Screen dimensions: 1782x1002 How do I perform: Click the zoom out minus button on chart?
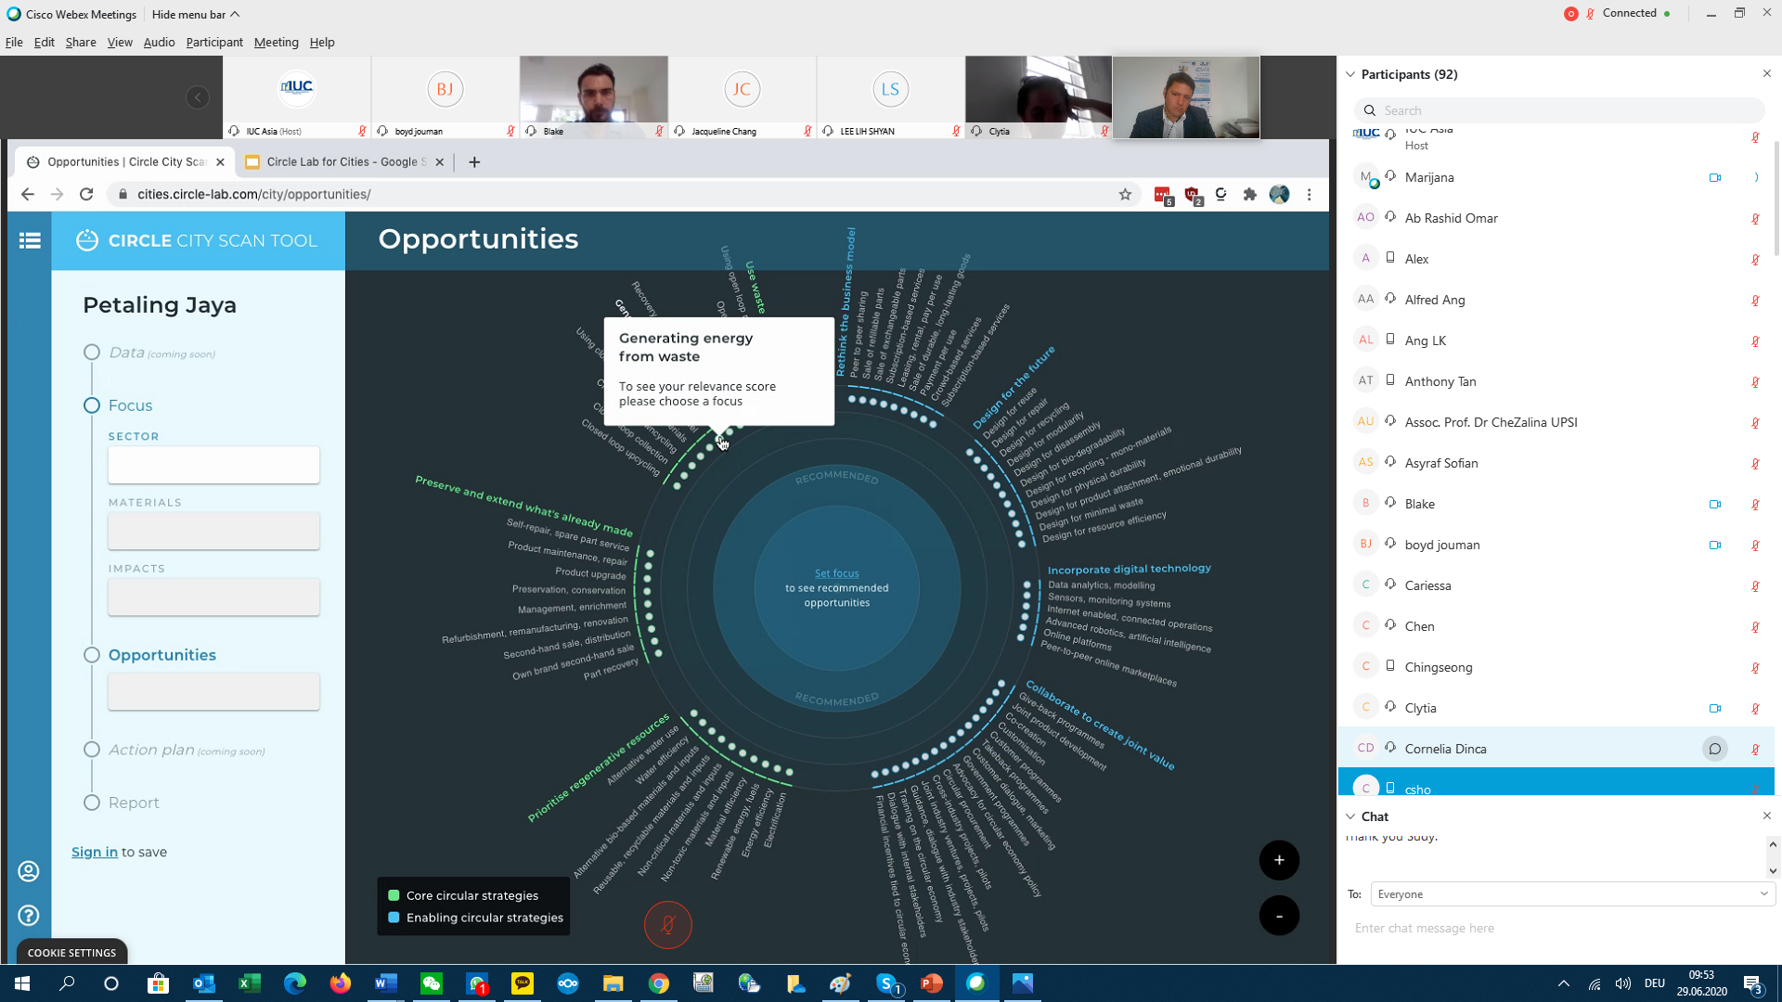point(1279,916)
